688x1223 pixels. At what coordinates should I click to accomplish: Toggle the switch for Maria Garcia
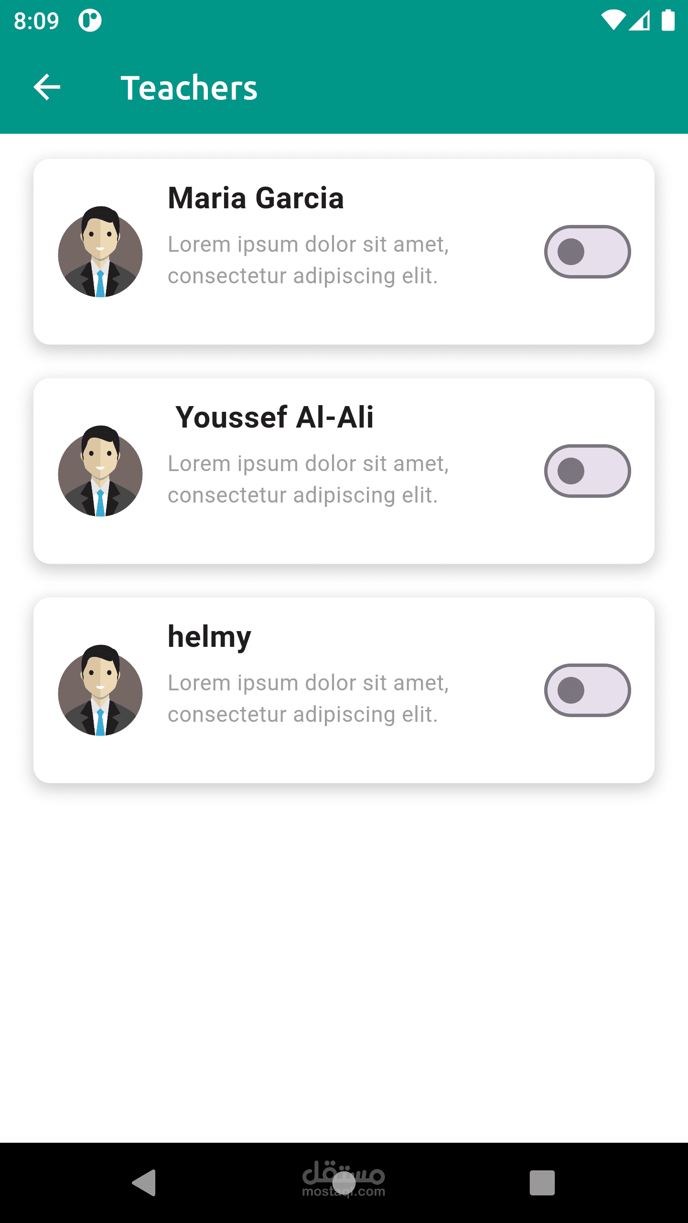click(587, 252)
